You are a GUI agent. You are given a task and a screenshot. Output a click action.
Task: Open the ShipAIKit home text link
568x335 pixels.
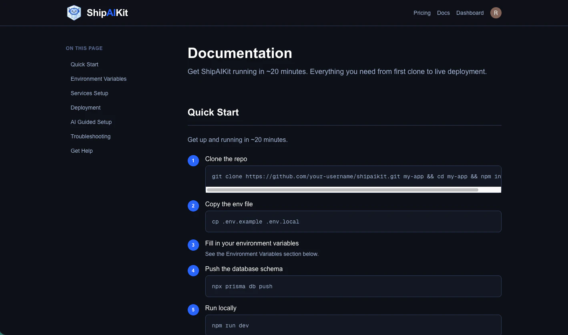(x=107, y=13)
